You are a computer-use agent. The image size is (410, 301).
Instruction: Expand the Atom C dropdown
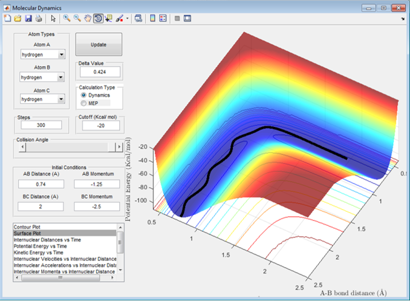(60, 99)
